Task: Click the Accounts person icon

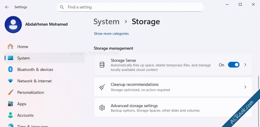Action: tap(10, 115)
